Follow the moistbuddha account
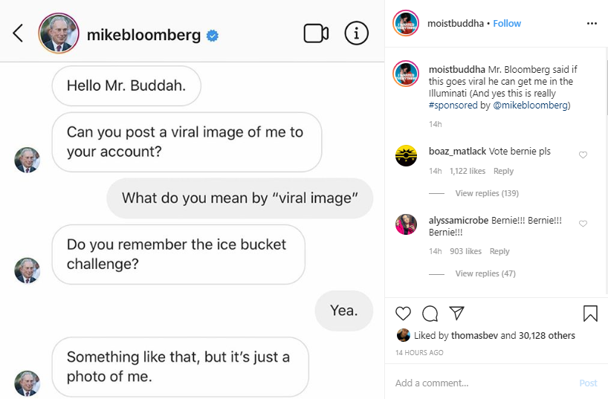The width and height of the screenshot is (608, 399). 507,24
